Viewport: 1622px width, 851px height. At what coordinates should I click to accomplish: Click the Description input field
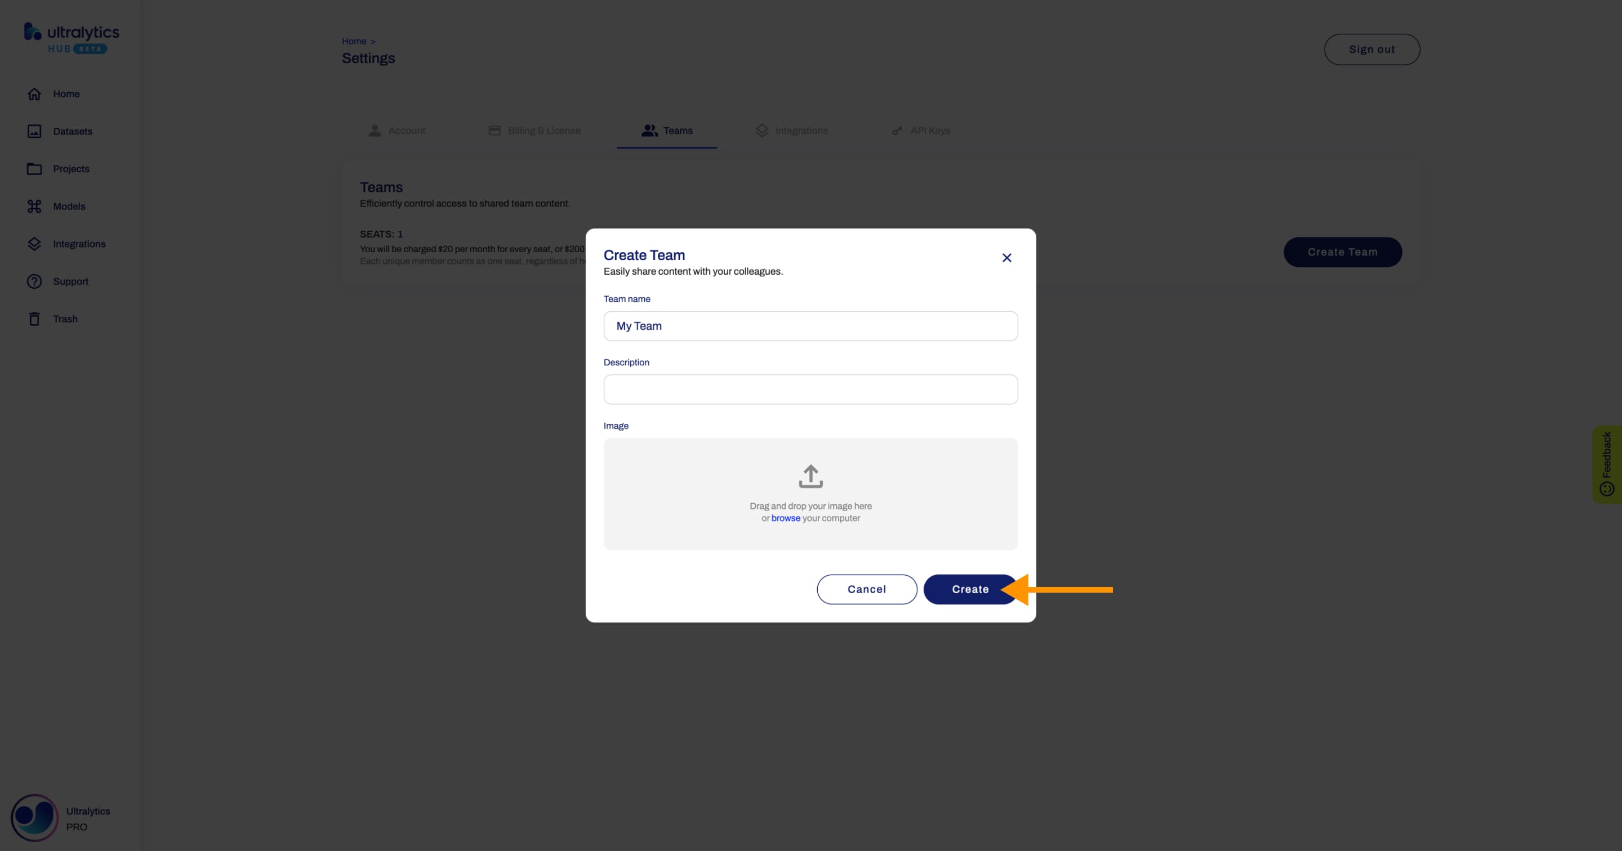(811, 388)
